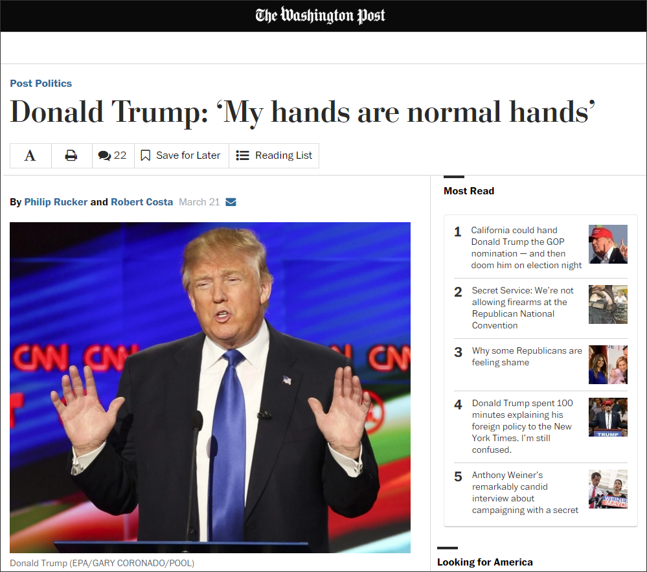Open author Philip Rucker's page
The width and height of the screenshot is (647, 572).
click(56, 202)
